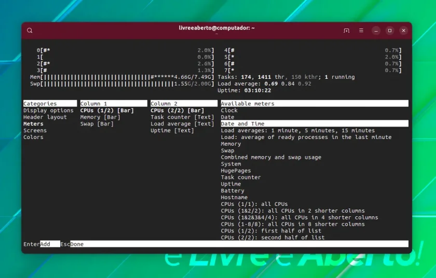Open a new terminal tab
This screenshot has width=436, height=278.
(347, 31)
